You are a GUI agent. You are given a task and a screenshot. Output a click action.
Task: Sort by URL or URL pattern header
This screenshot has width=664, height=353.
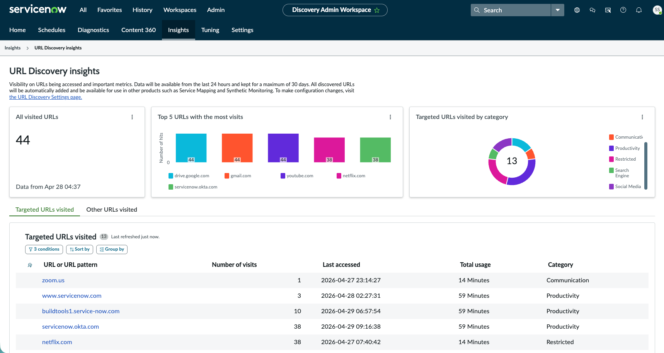70,265
